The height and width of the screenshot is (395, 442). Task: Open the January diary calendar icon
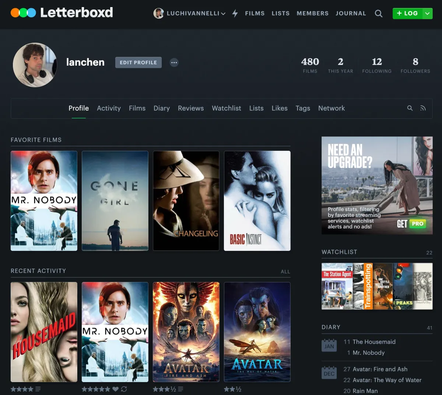tap(329, 346)
